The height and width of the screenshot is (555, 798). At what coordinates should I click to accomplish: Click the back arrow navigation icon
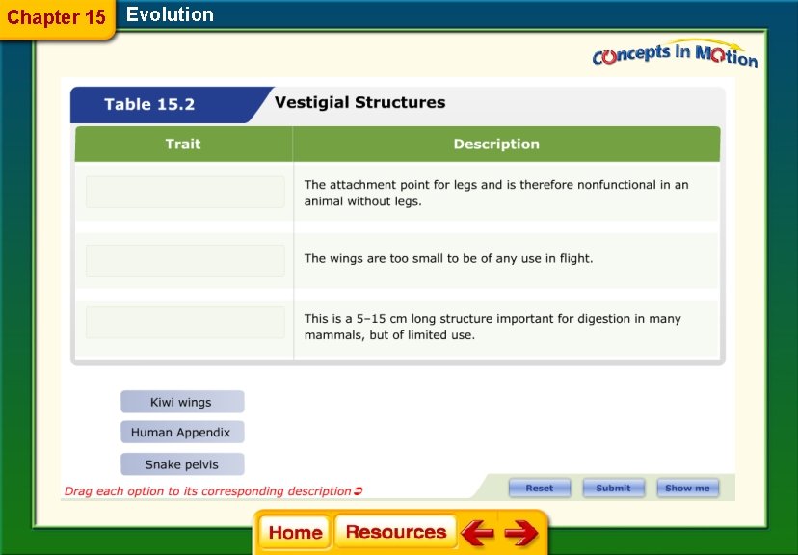477,533
